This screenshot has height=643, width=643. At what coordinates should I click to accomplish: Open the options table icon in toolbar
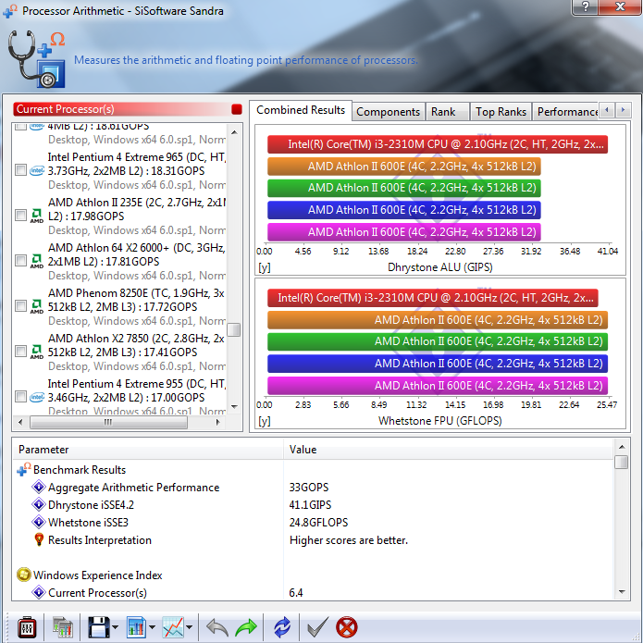pos(63,627)
